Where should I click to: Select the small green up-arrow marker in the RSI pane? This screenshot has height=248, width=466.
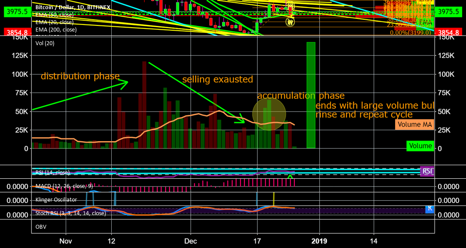click(x=290, y=177)
